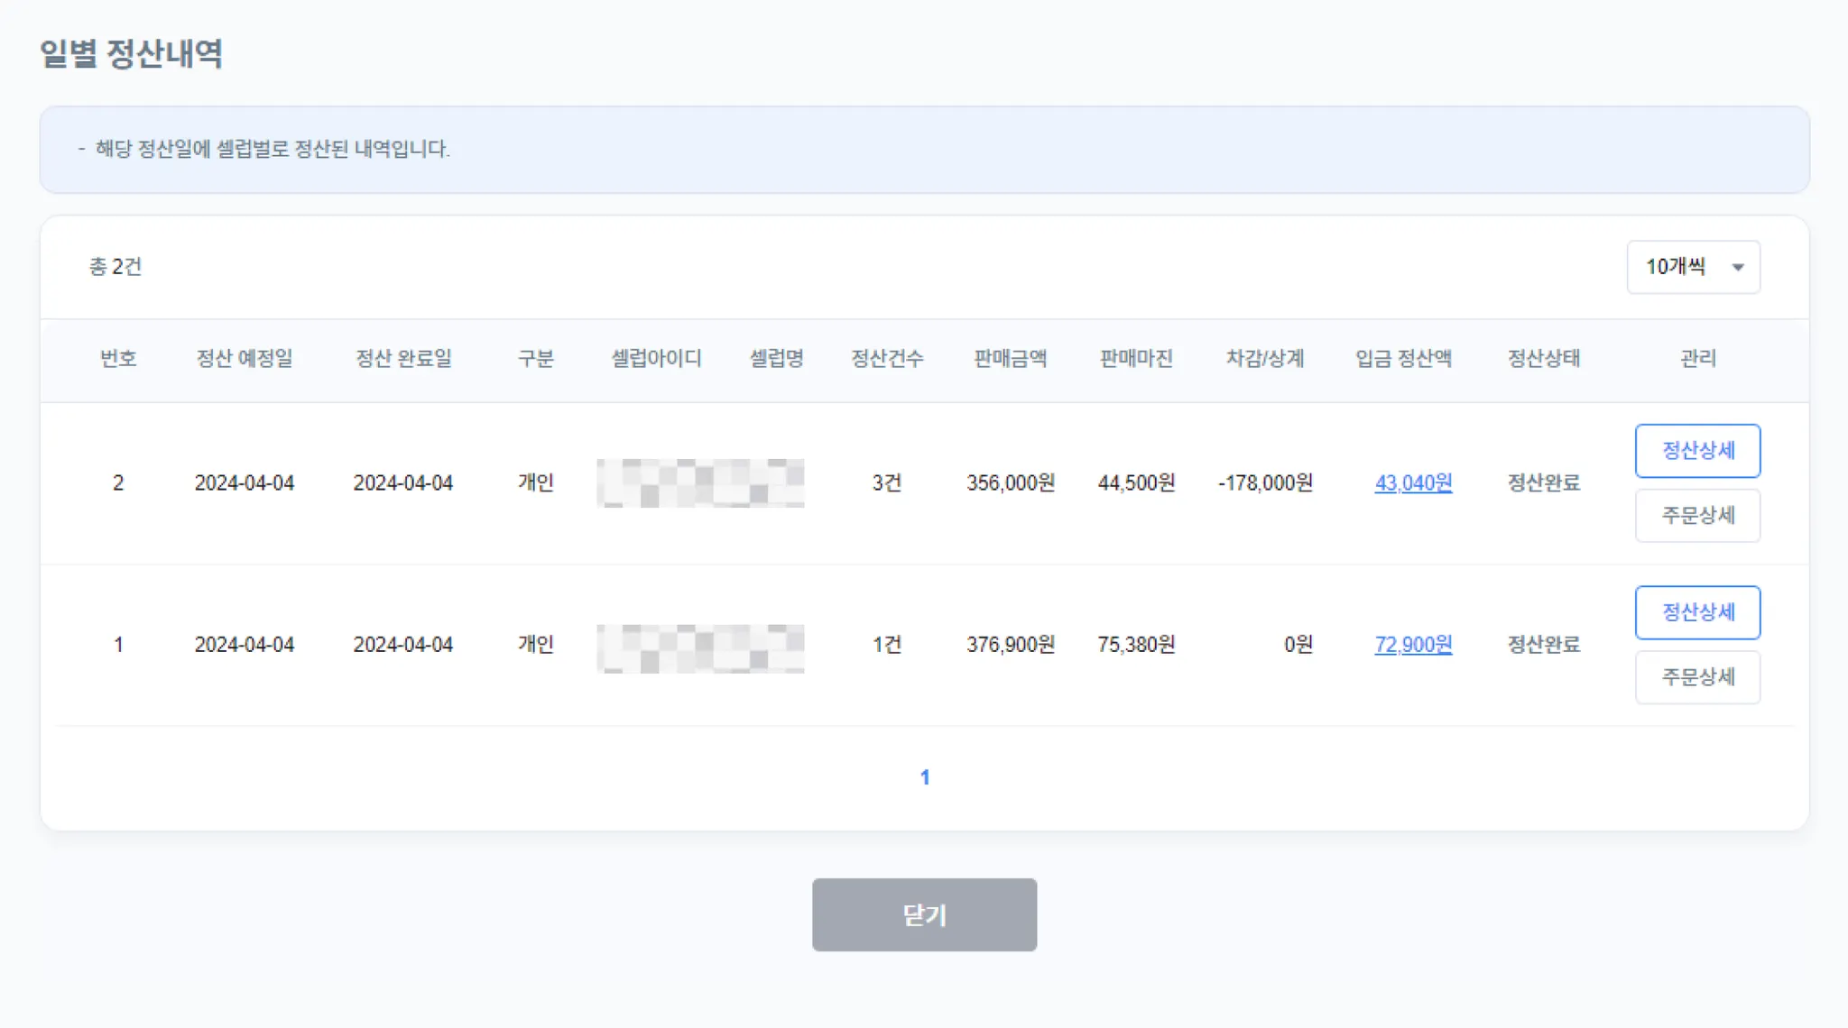Click the 번호 column header
Image resolution: width=1848 pixels, height=1028 pixels.
pyautogui.click(x=118, y=359)
